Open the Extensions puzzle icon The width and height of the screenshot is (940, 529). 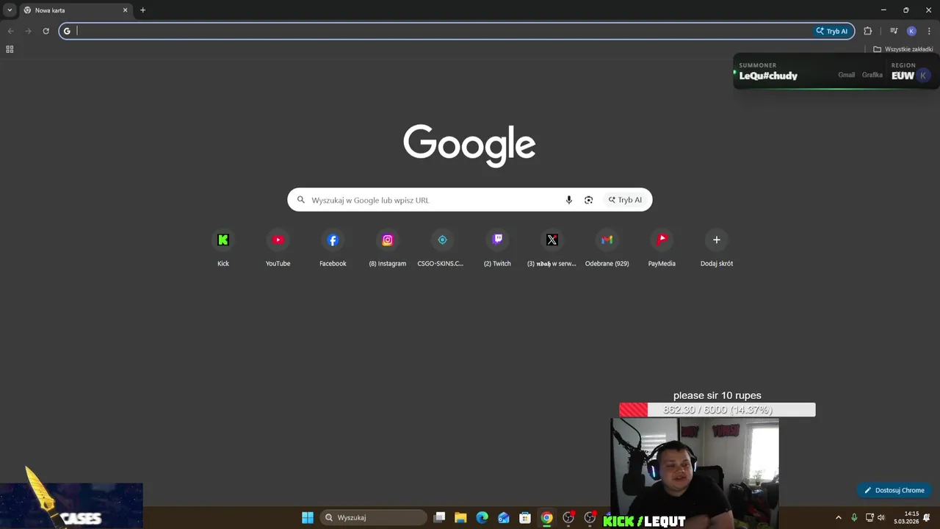[x=868, y=31]
